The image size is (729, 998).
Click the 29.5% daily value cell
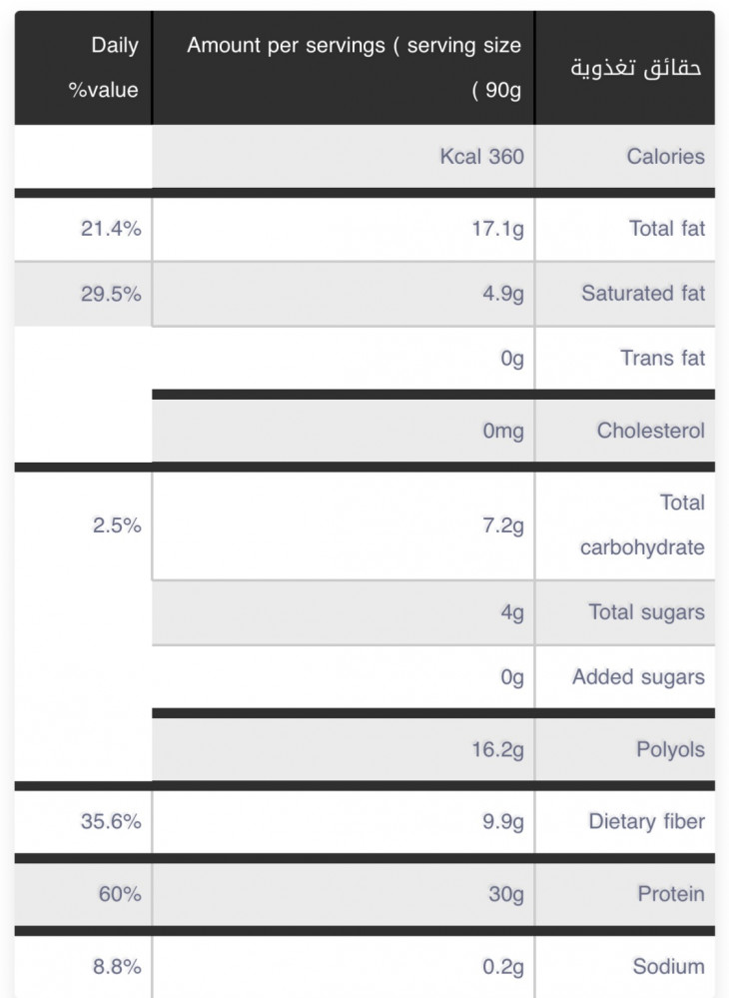pyautogui.click(x=111, y=294)
